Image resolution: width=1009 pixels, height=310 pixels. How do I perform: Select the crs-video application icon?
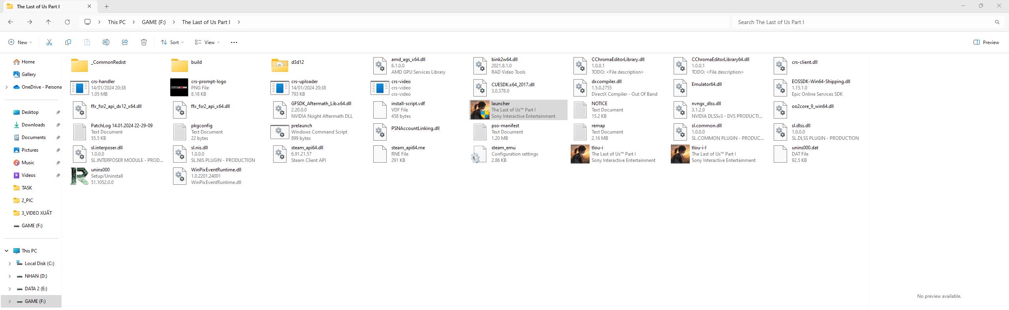[380, 87]
